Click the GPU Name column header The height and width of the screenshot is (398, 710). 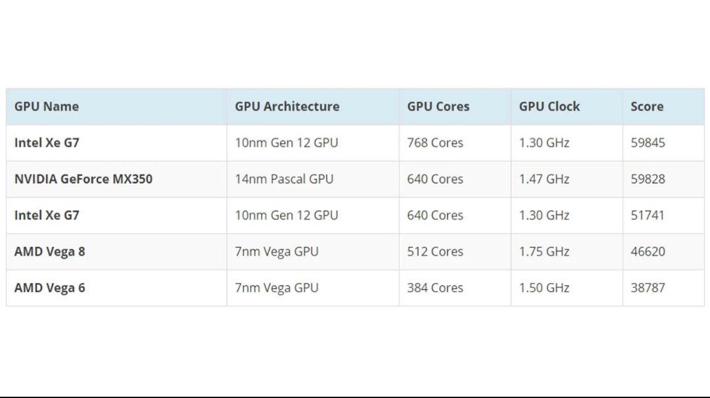pyautogui.click(x=47, y=106)
